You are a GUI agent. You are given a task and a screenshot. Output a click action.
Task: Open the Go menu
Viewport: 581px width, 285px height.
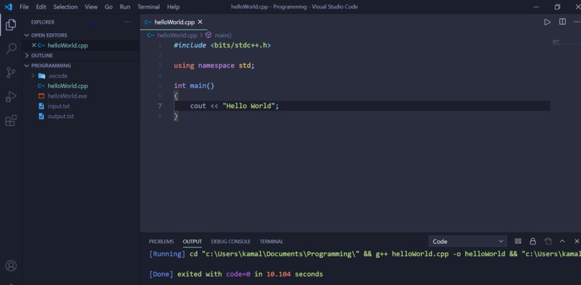[x=109, y=6]
